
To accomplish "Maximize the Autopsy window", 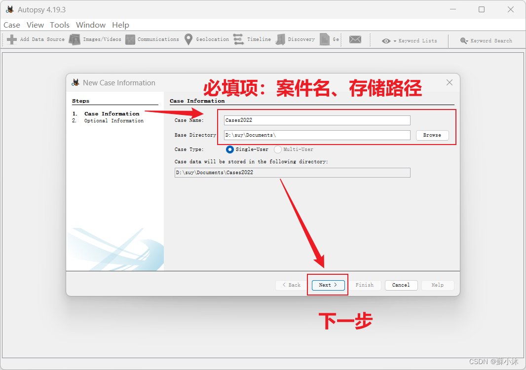I will 482,9.
